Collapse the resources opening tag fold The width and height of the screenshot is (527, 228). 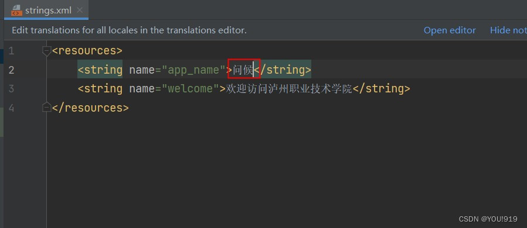coord(46,51)
